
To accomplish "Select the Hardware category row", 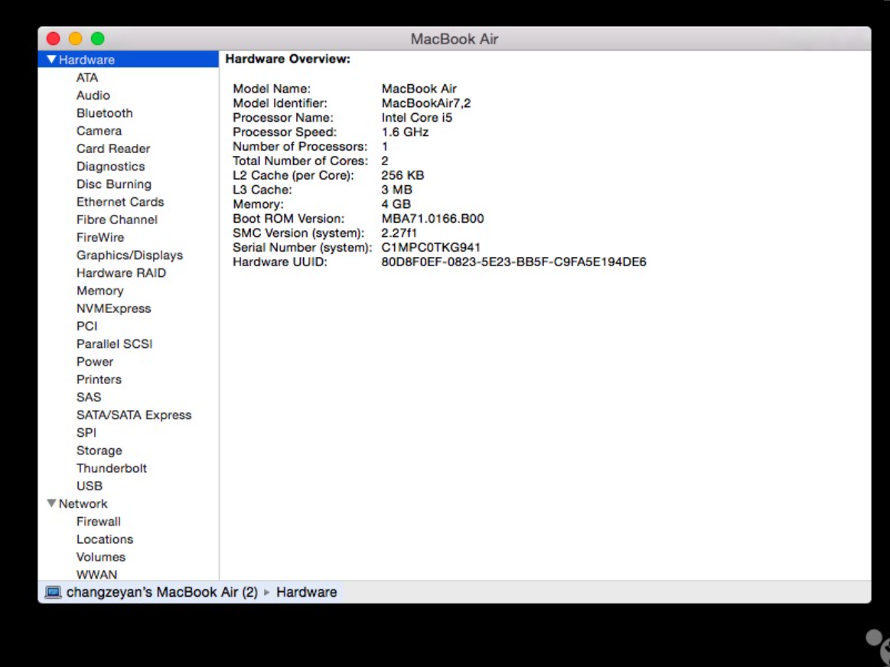I will click(129, 60).
